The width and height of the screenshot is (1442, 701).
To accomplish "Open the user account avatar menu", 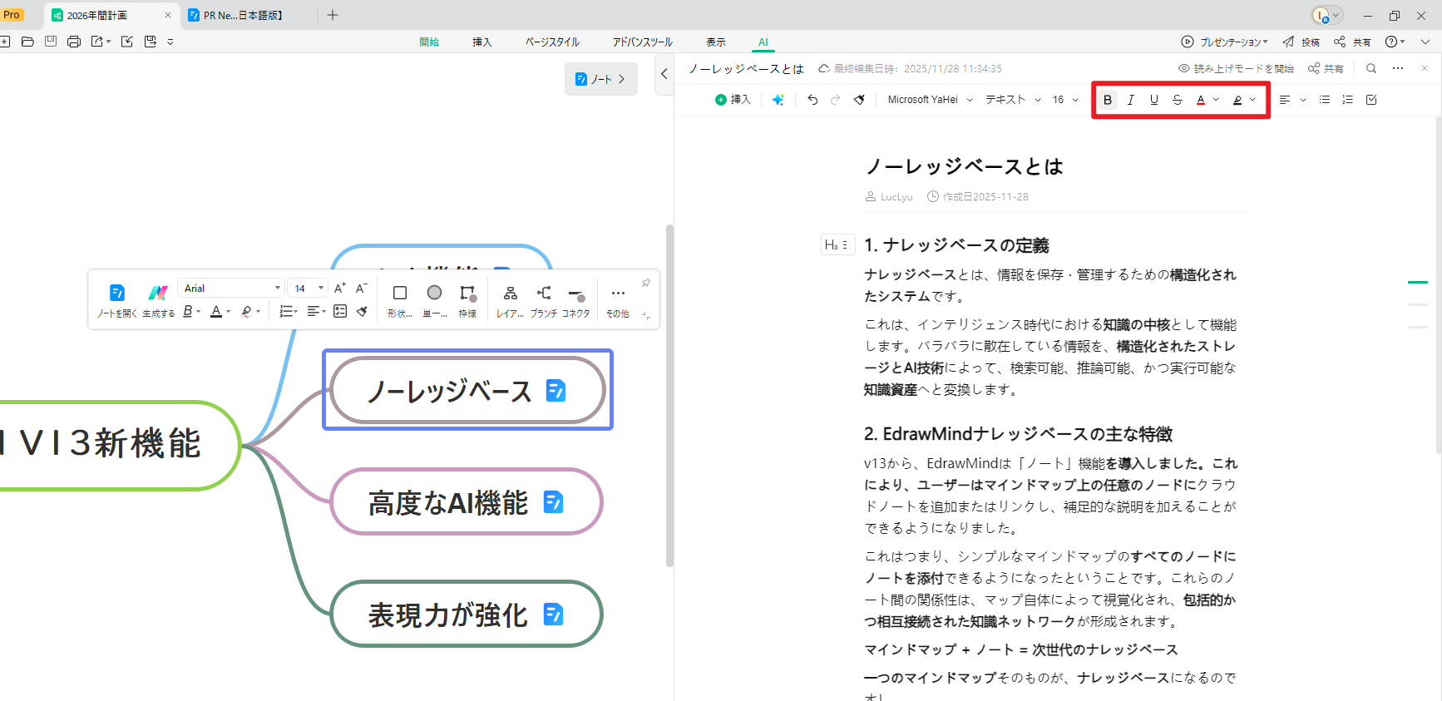I will (1326, 15).
